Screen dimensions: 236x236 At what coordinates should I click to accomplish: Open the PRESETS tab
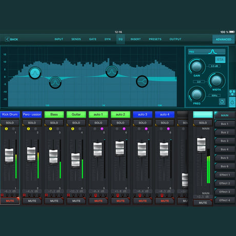click(x=155, y=39)
